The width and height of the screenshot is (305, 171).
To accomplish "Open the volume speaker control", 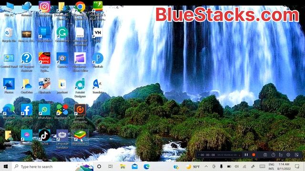I will [x=236, y=166].
